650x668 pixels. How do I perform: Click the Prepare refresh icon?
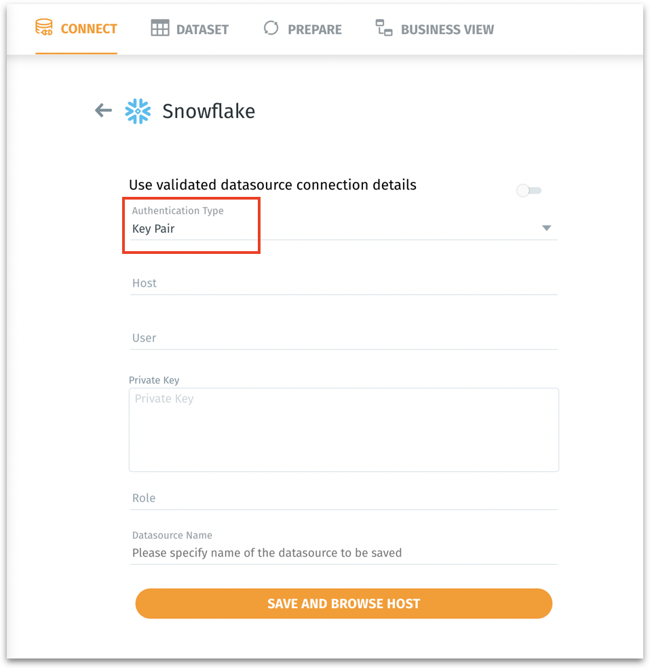click(x=271, y=29)
